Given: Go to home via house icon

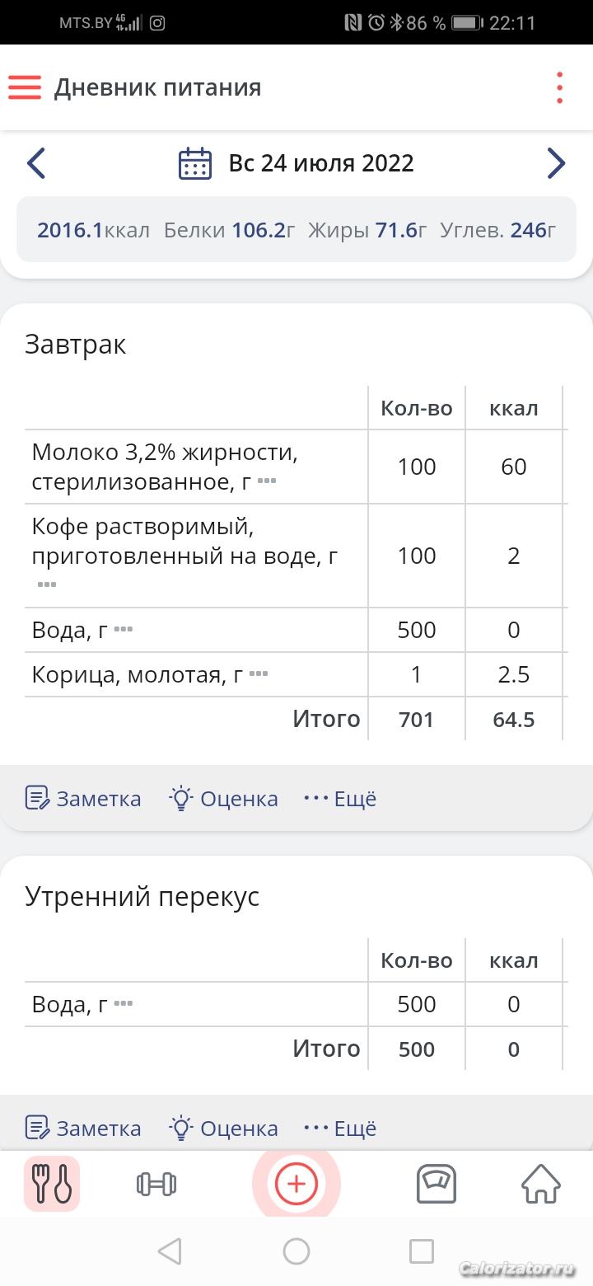Looking at the screenshot, I should click(x=541, y=1185).
